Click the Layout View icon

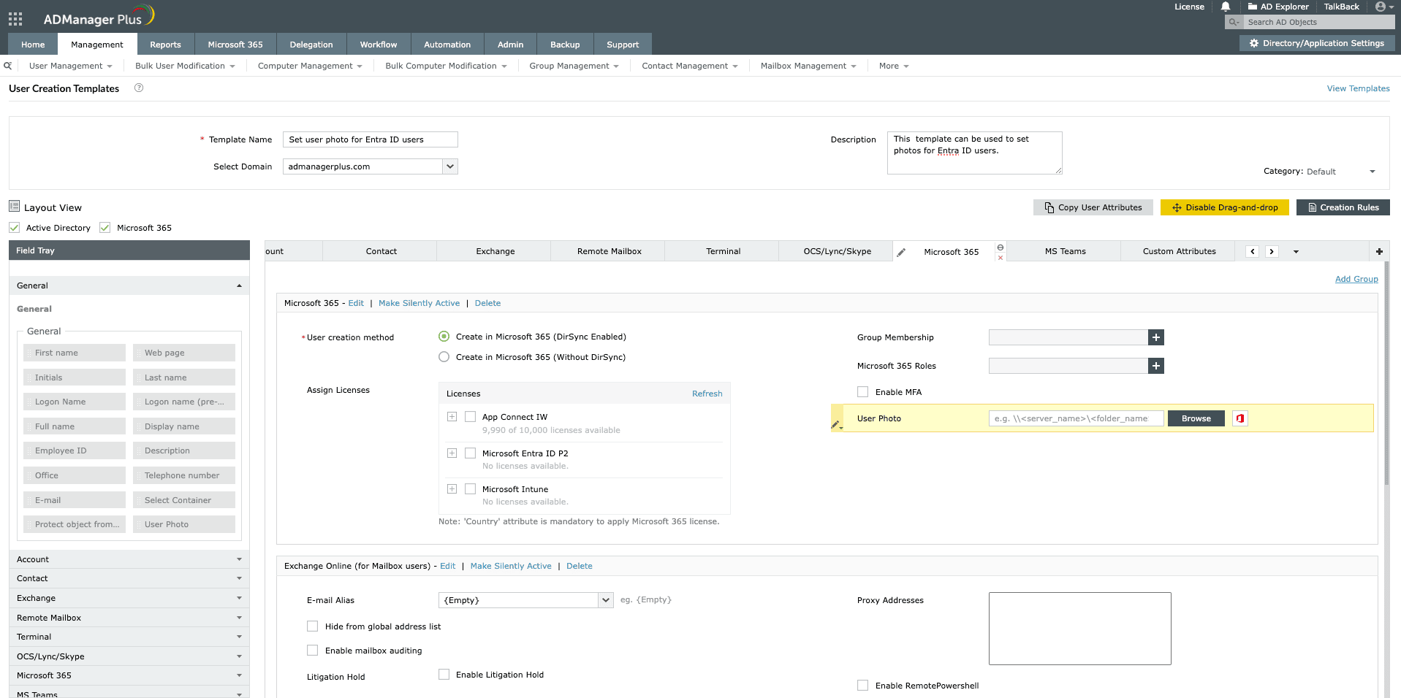click(15, 207)
